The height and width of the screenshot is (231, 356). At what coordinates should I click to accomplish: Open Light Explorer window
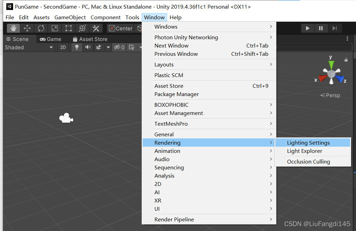[313, 151]
